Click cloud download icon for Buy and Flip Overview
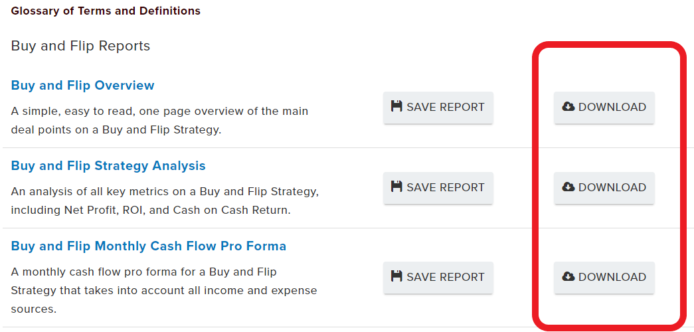 pos(568,107)
